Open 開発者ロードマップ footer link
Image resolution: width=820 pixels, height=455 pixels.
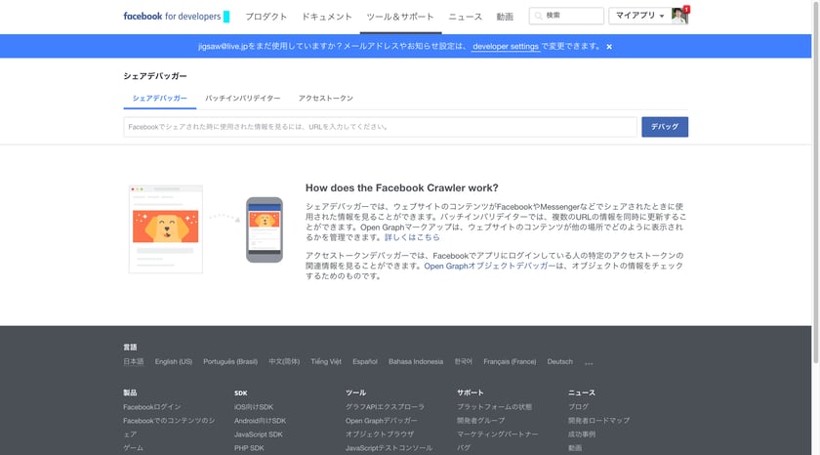pyautogui.click(x=598, y=421)
